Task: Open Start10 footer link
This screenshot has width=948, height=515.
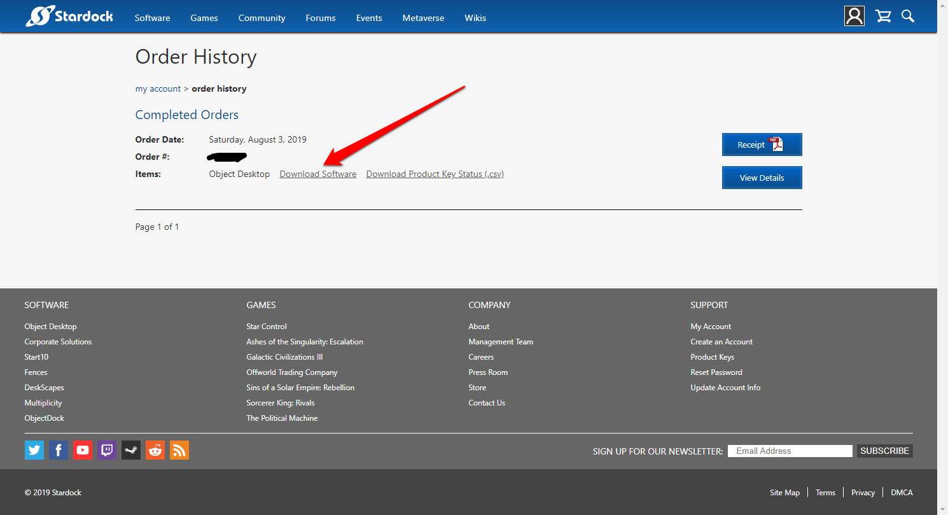Action: coord(36,357)
